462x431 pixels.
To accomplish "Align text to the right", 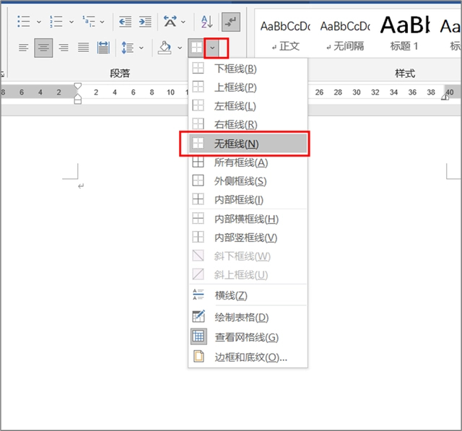I will pyautogui.click(x=64, y=48).
